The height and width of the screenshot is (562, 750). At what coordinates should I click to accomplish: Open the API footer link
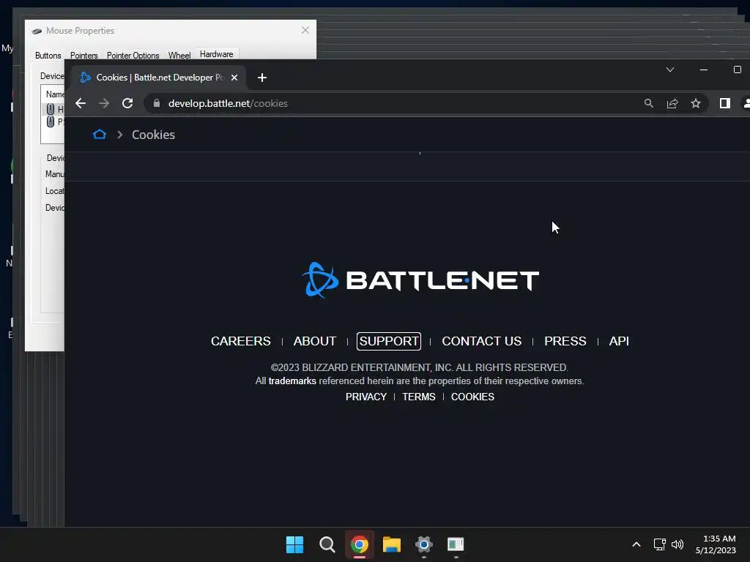[619, 341]
